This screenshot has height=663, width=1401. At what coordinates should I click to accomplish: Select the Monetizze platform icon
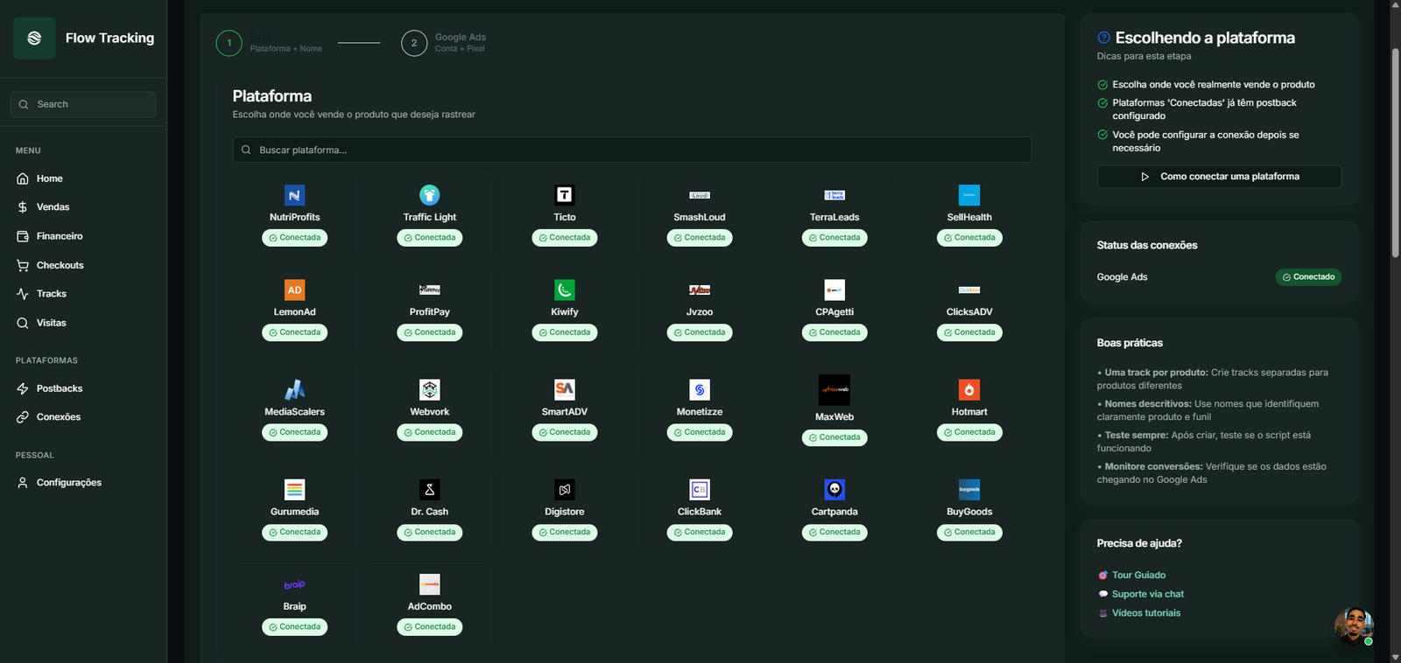coord(699,389)
